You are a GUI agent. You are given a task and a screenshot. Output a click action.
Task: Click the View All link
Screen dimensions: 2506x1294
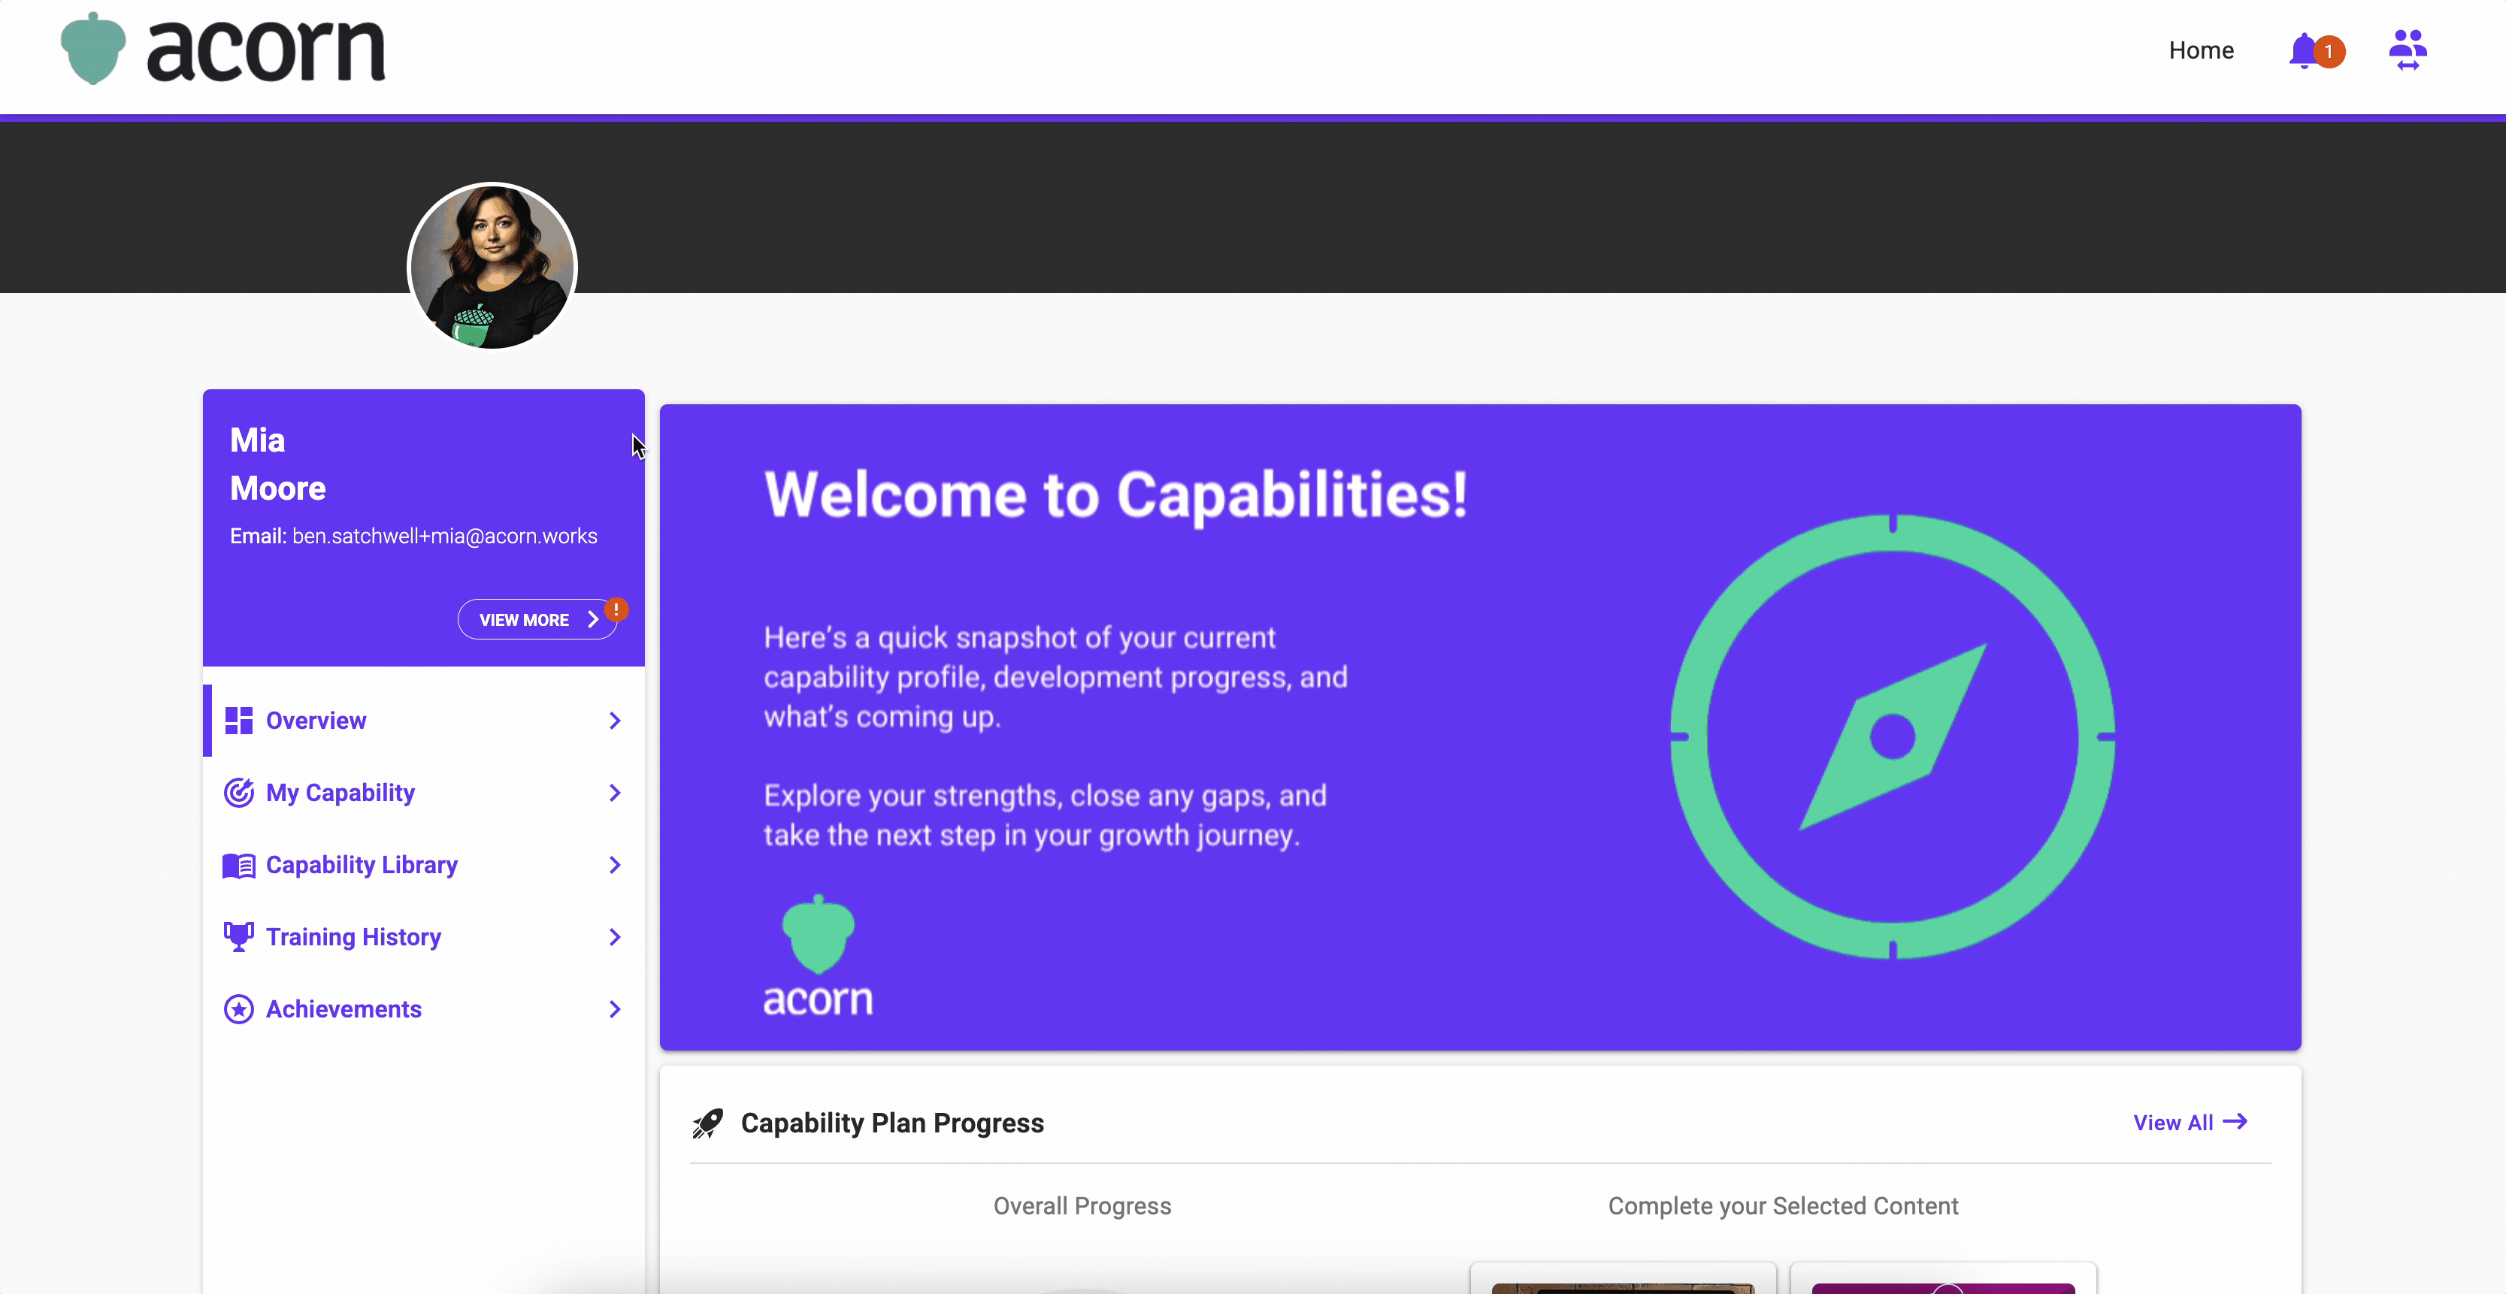pyautogui.click(x=2190, y=1122)
